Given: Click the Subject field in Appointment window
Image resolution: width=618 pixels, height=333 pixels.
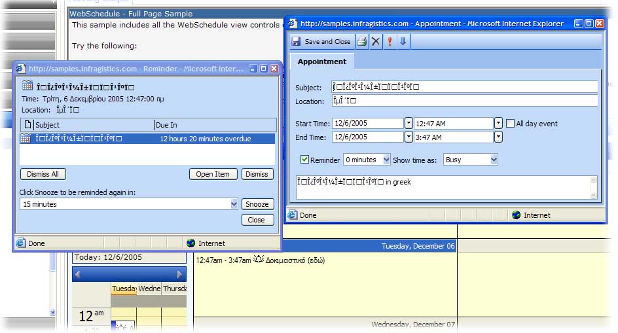Looking at the screenshot, I should pos(465,87).
